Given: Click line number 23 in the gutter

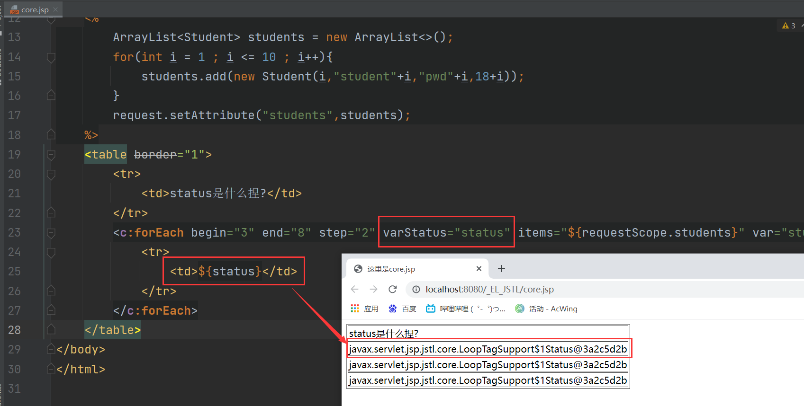Looking at the screenshot, I should [x=14, y=232].
